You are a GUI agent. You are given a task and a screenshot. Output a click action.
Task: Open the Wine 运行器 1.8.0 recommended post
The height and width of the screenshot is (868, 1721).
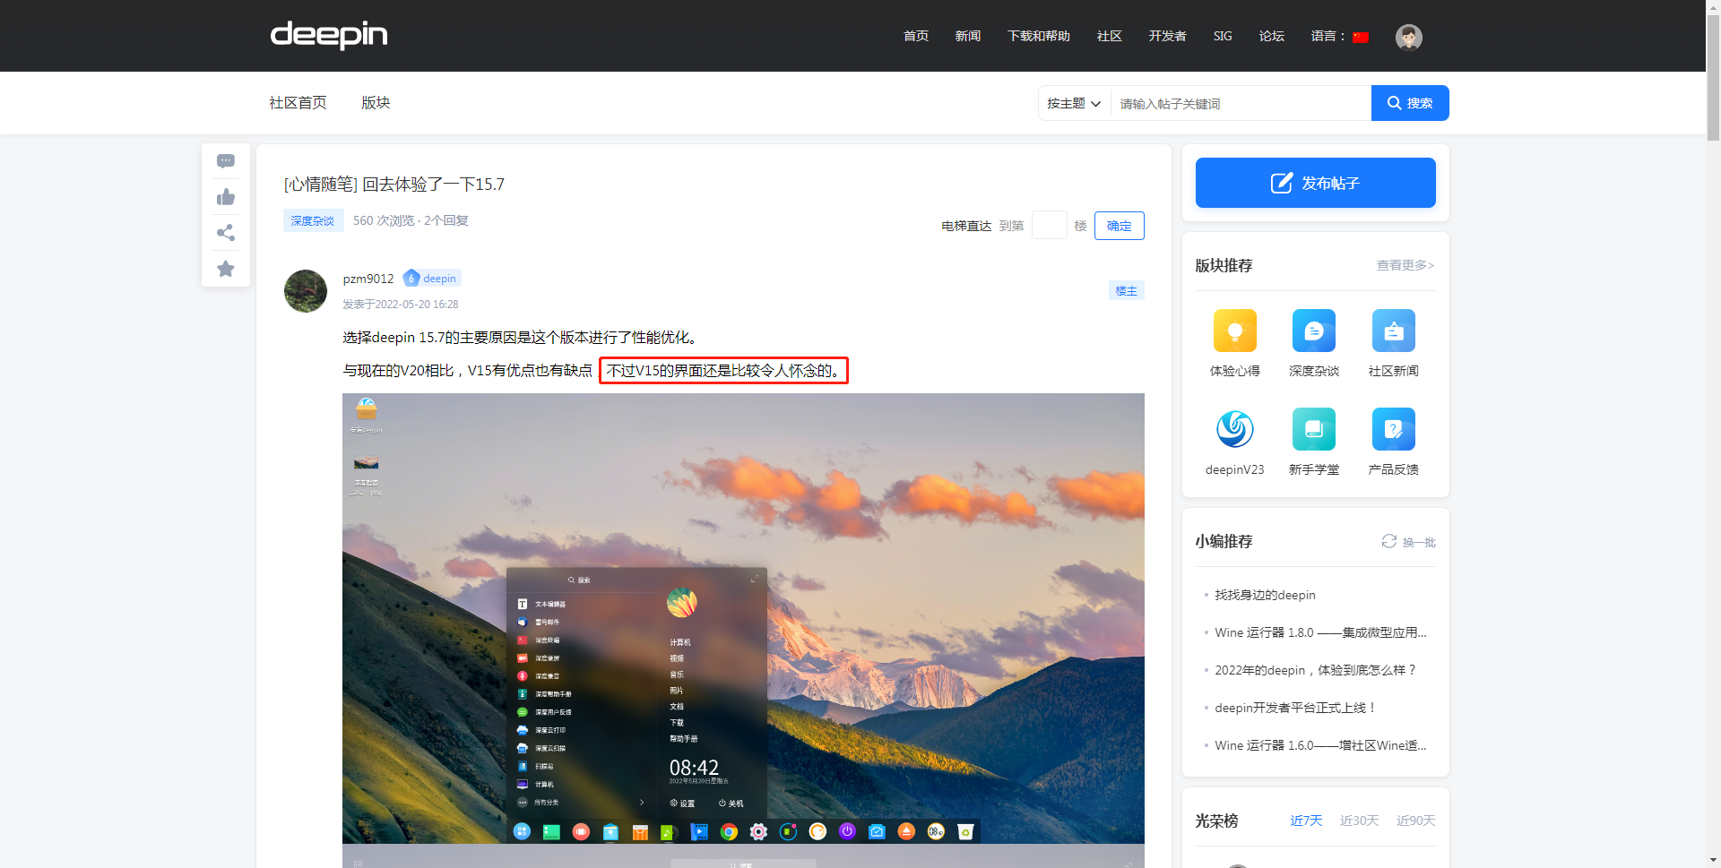(x=1320, y=632)
